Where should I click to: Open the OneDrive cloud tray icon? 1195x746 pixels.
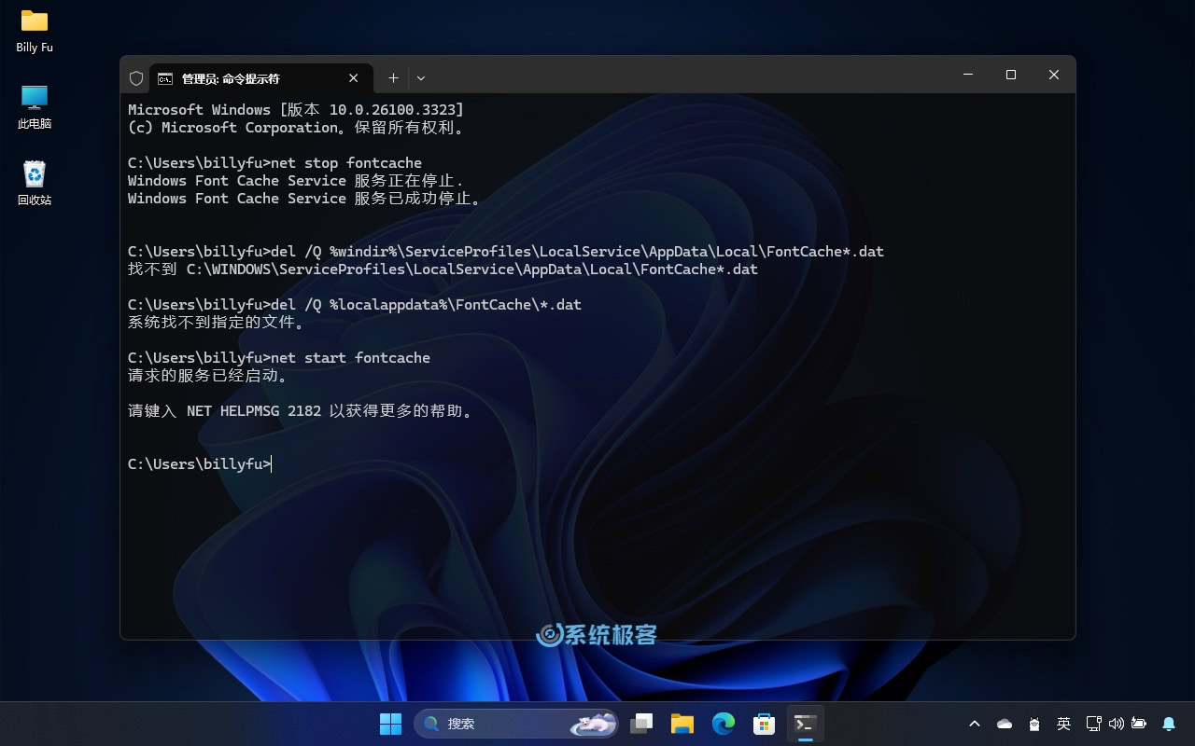(x=1005, y=724)
